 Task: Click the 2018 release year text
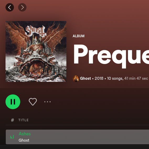[99, 78]
